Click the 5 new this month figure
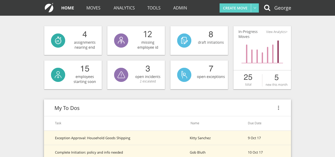This screenshot has width=335, height=157. [x=276, y=77]
